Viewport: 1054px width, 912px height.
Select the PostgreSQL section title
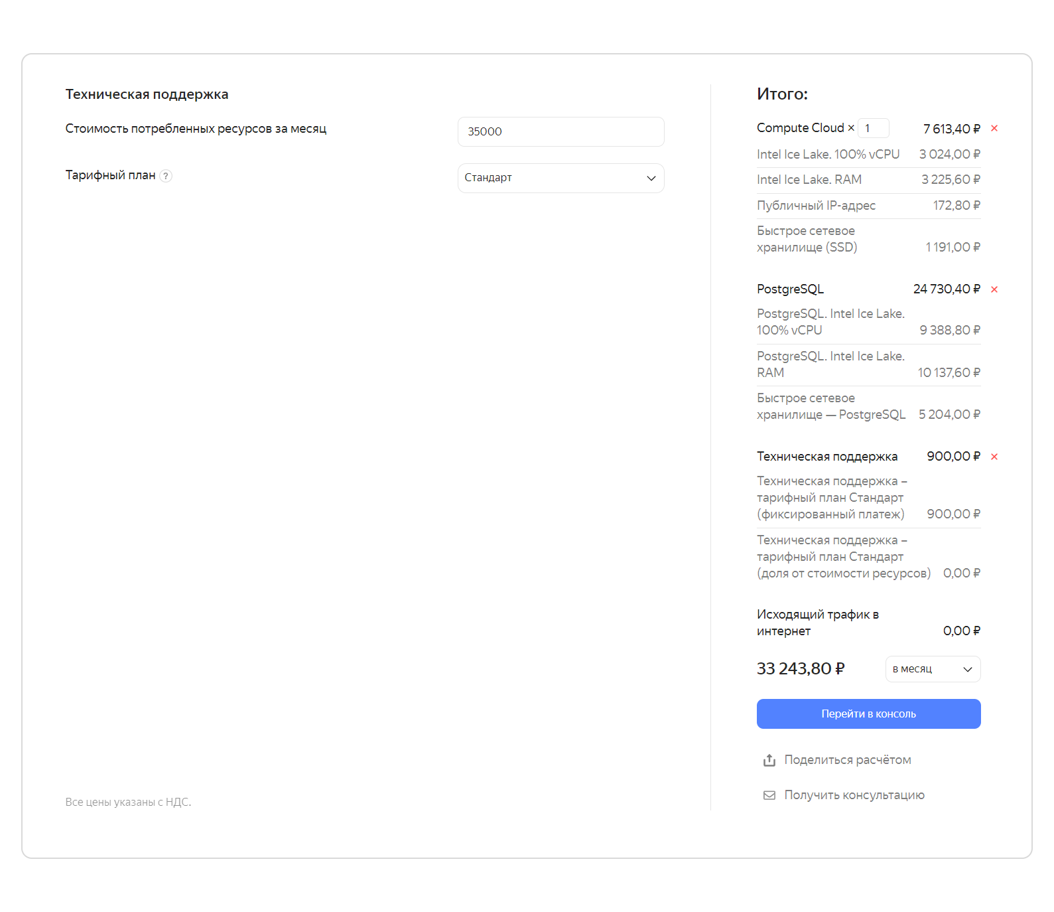point(790,289)
